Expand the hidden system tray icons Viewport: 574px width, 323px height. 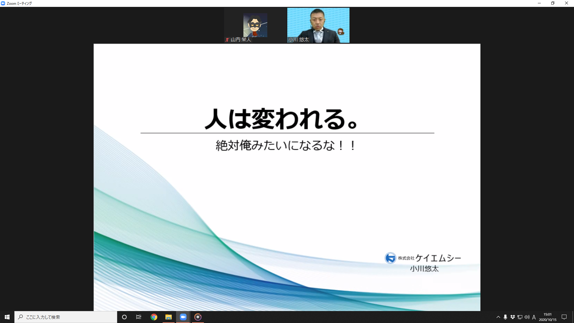coord(498,317)
